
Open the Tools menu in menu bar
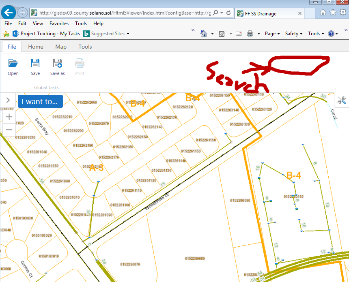(x=81, y=23)
